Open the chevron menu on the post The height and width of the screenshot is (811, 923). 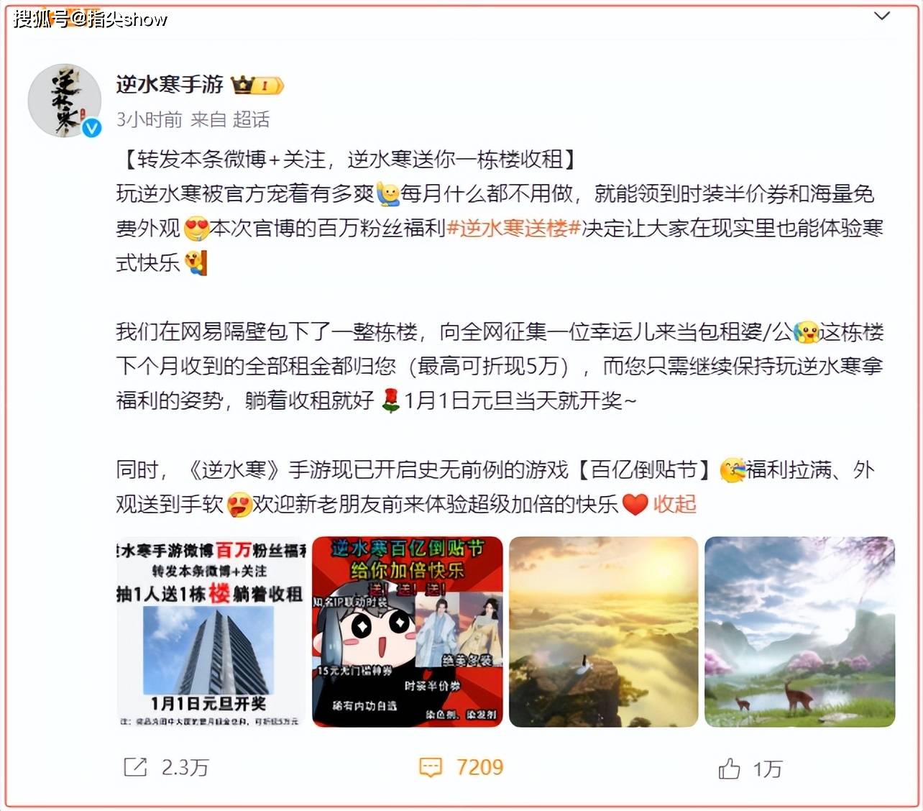pyautogui.click(x=881, y=16)
